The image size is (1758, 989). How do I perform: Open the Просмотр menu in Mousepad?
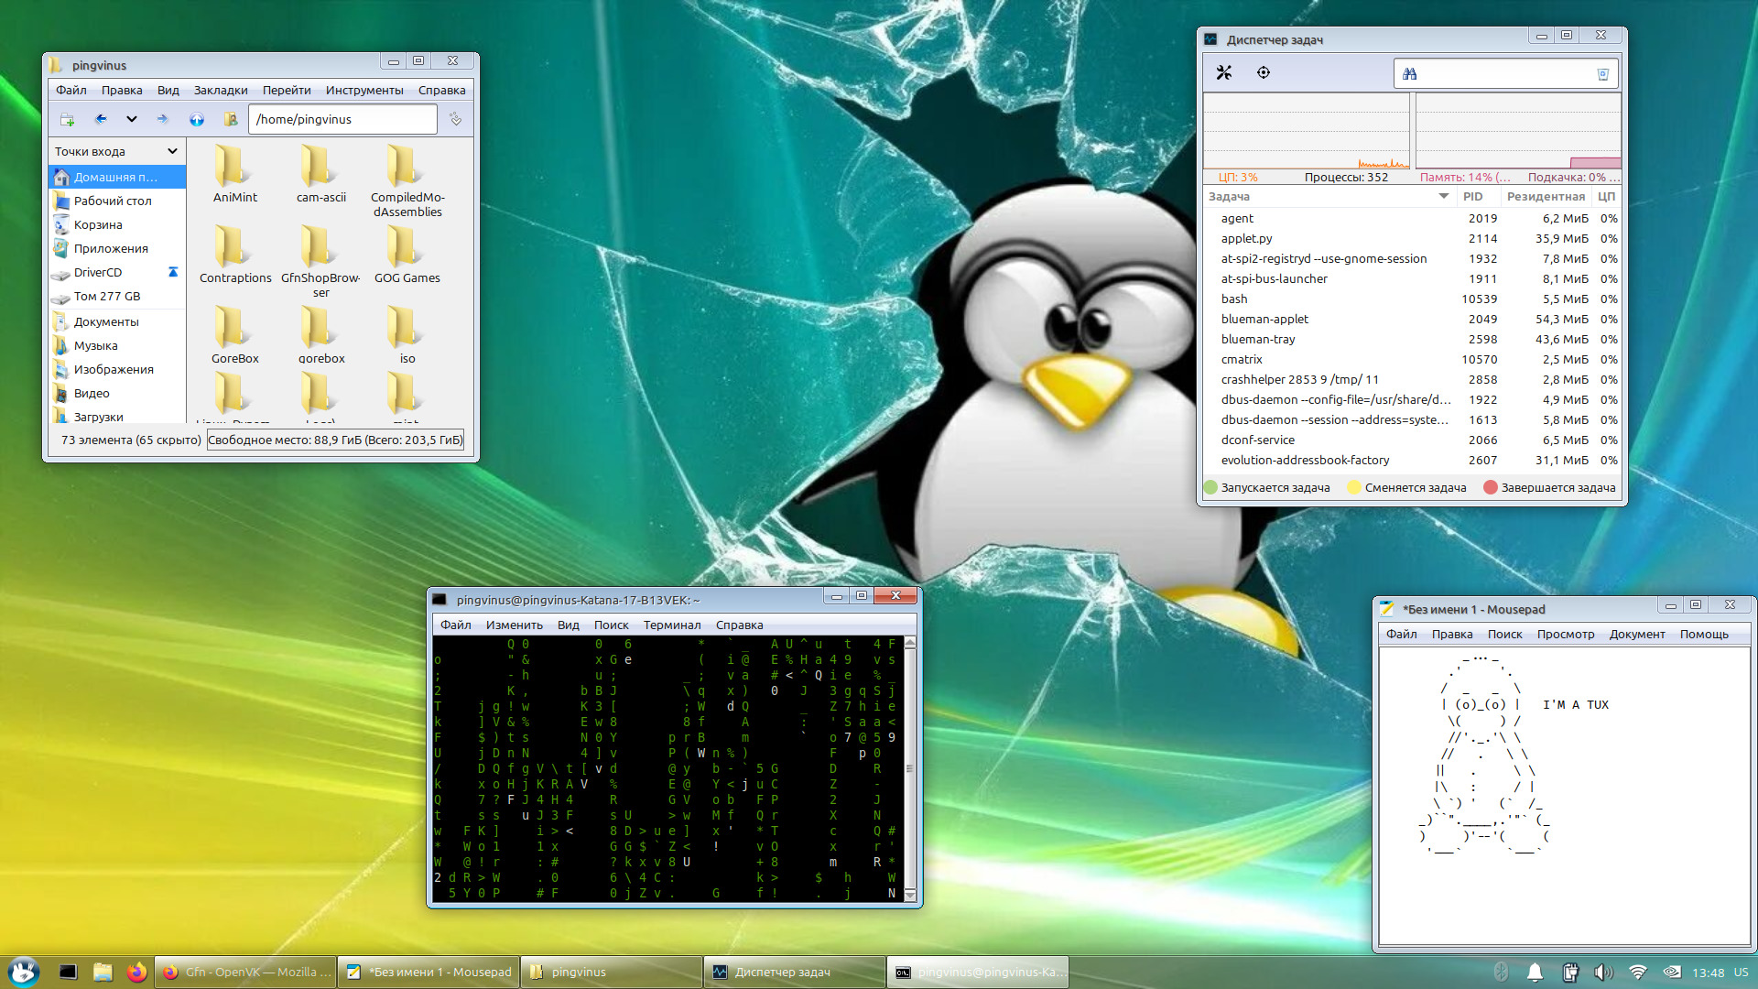(1566, 634)
